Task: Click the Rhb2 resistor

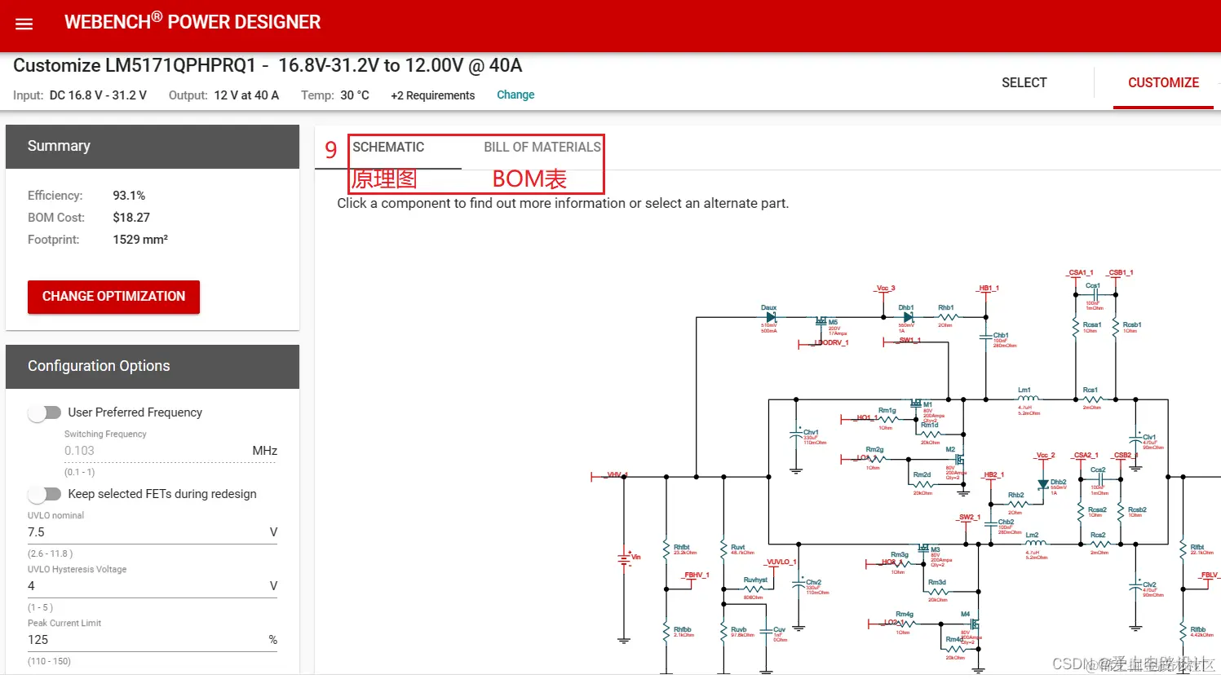Action: pos(1016,505)
